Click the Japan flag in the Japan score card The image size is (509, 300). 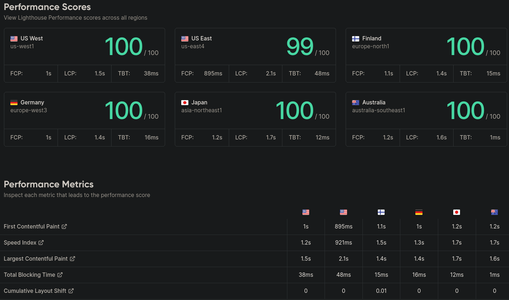click(185, 103)
